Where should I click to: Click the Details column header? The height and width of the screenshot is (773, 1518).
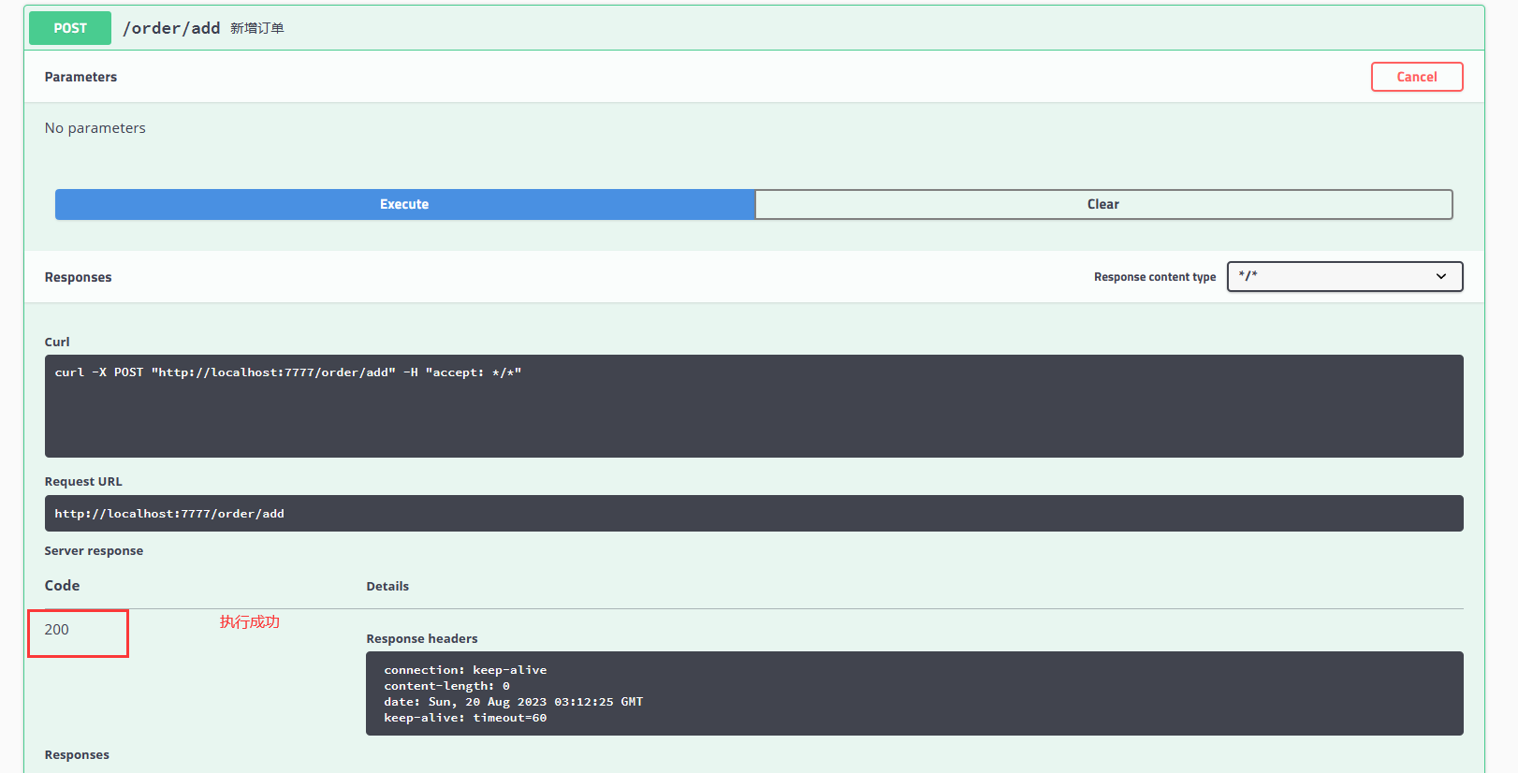click(x=387, y=586)
